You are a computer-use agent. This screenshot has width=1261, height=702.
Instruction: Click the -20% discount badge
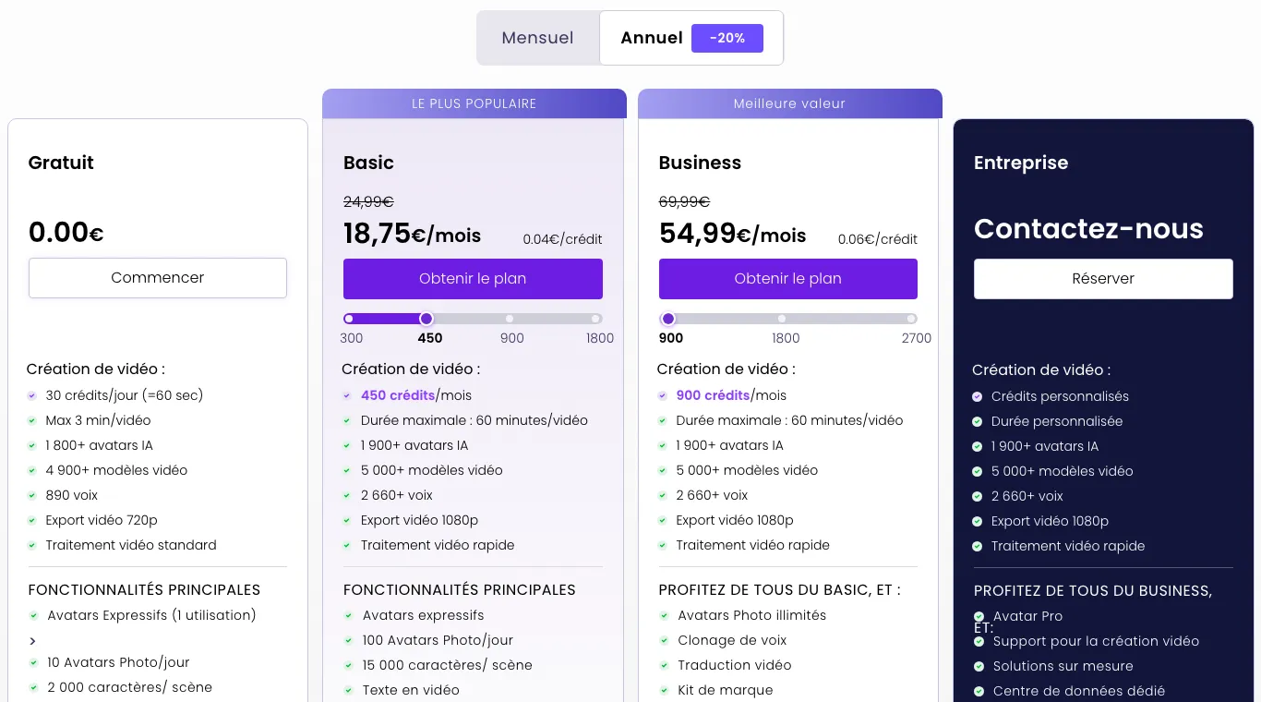point(727,38)
